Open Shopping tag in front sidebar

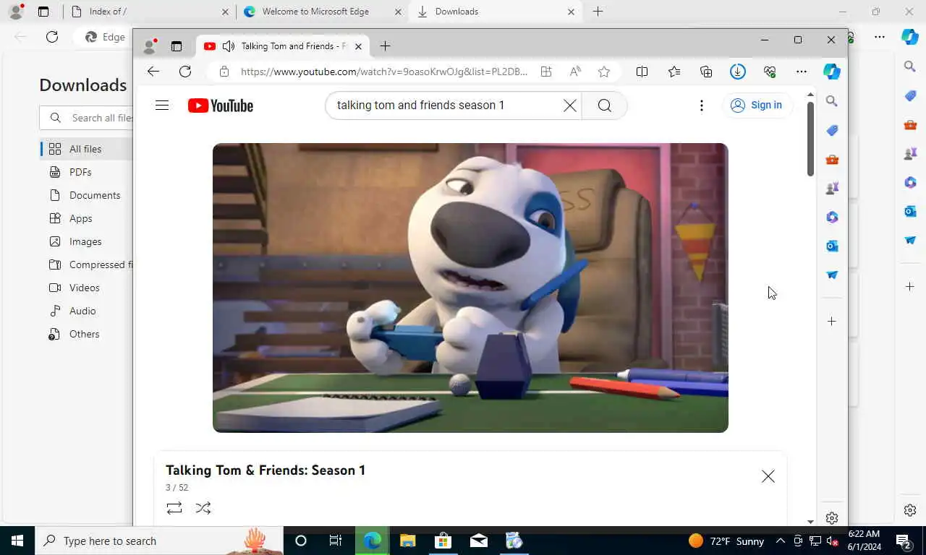(x=832, y=130)
